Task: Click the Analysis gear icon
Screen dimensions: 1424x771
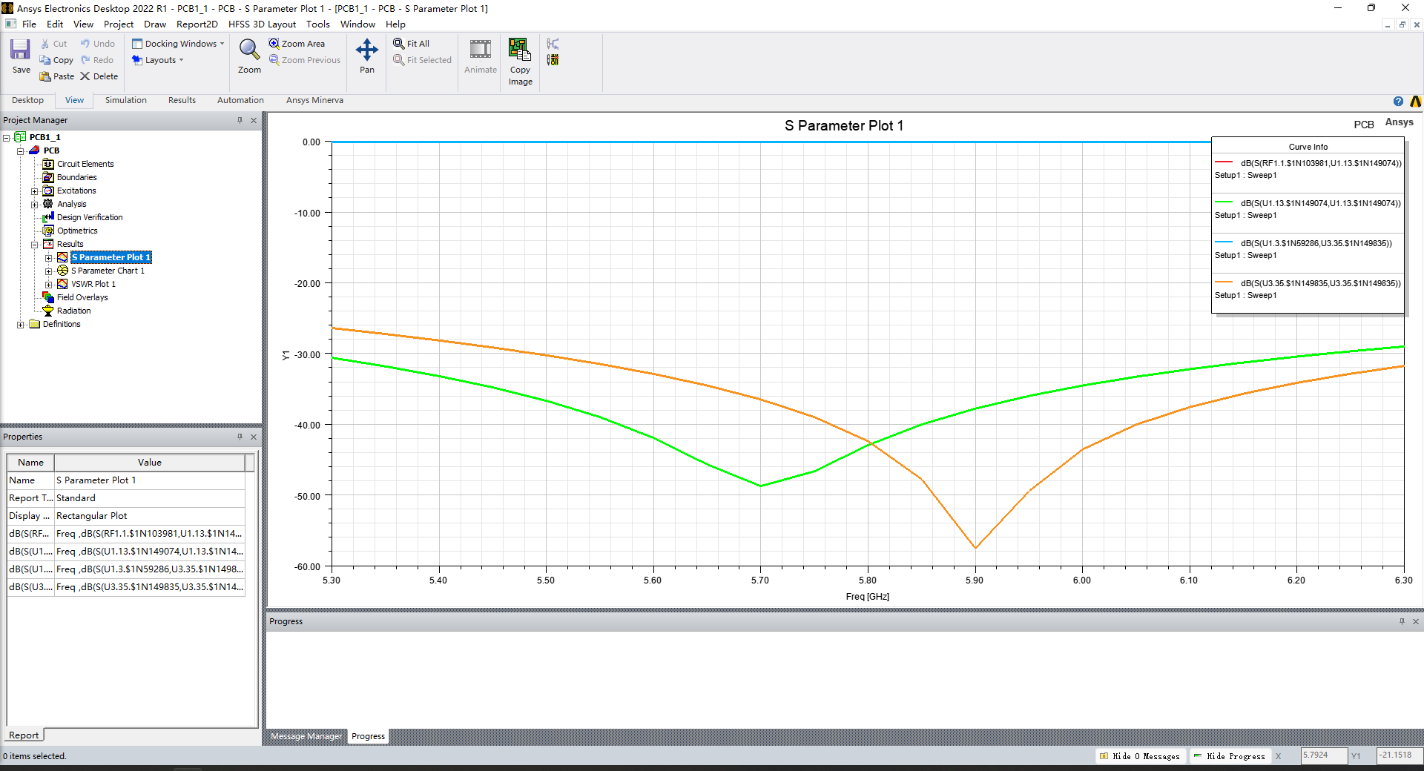Action: [48, 204]
